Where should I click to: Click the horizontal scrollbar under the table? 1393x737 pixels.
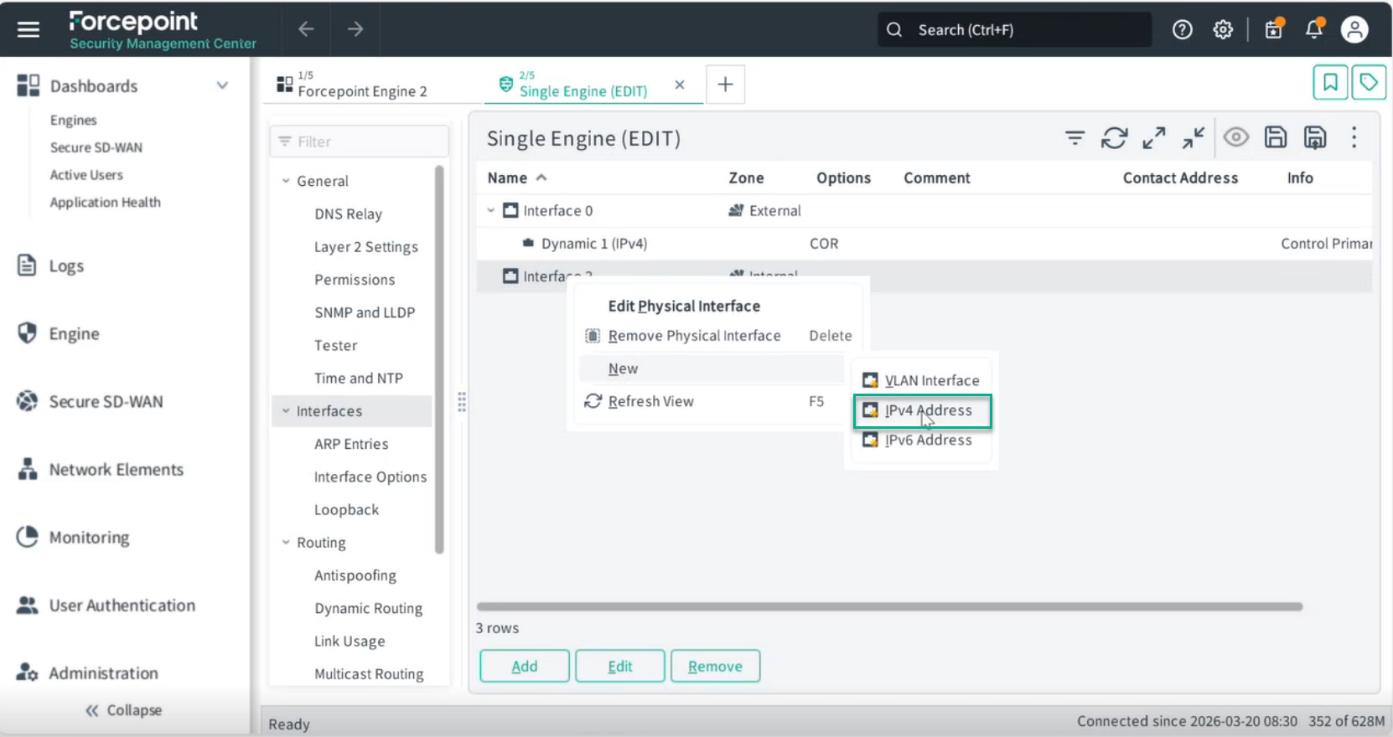pyautogui.click(x=889, y=606)
